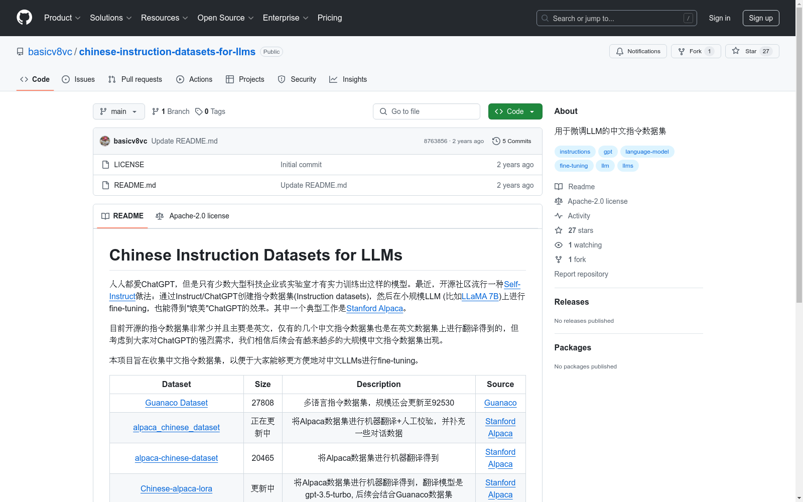Click the fork icon beside 1 fork
The width and height of the screenshot is (803, 502).
coord(559,260)
